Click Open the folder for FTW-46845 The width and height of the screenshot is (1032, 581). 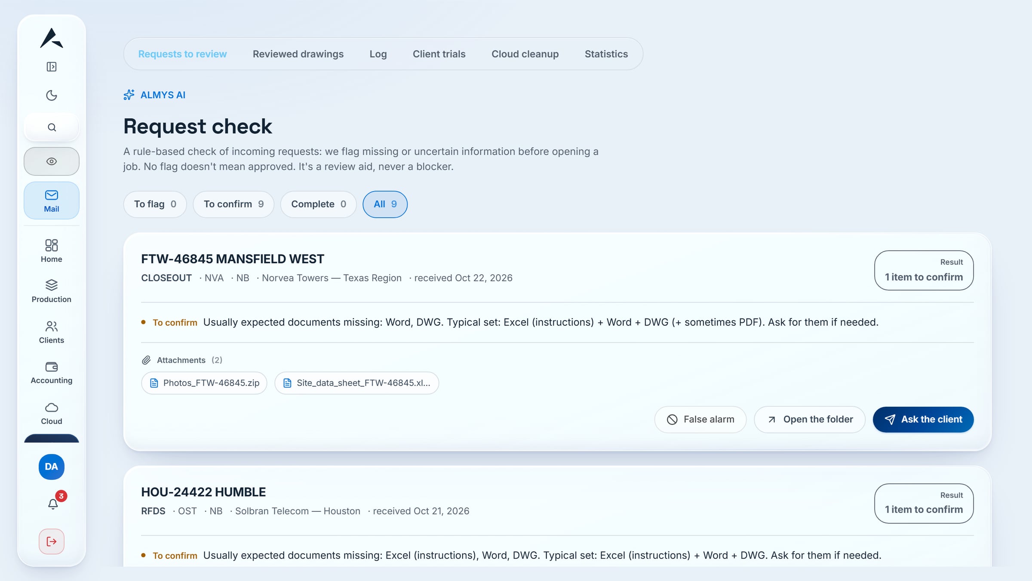point(810,420)
